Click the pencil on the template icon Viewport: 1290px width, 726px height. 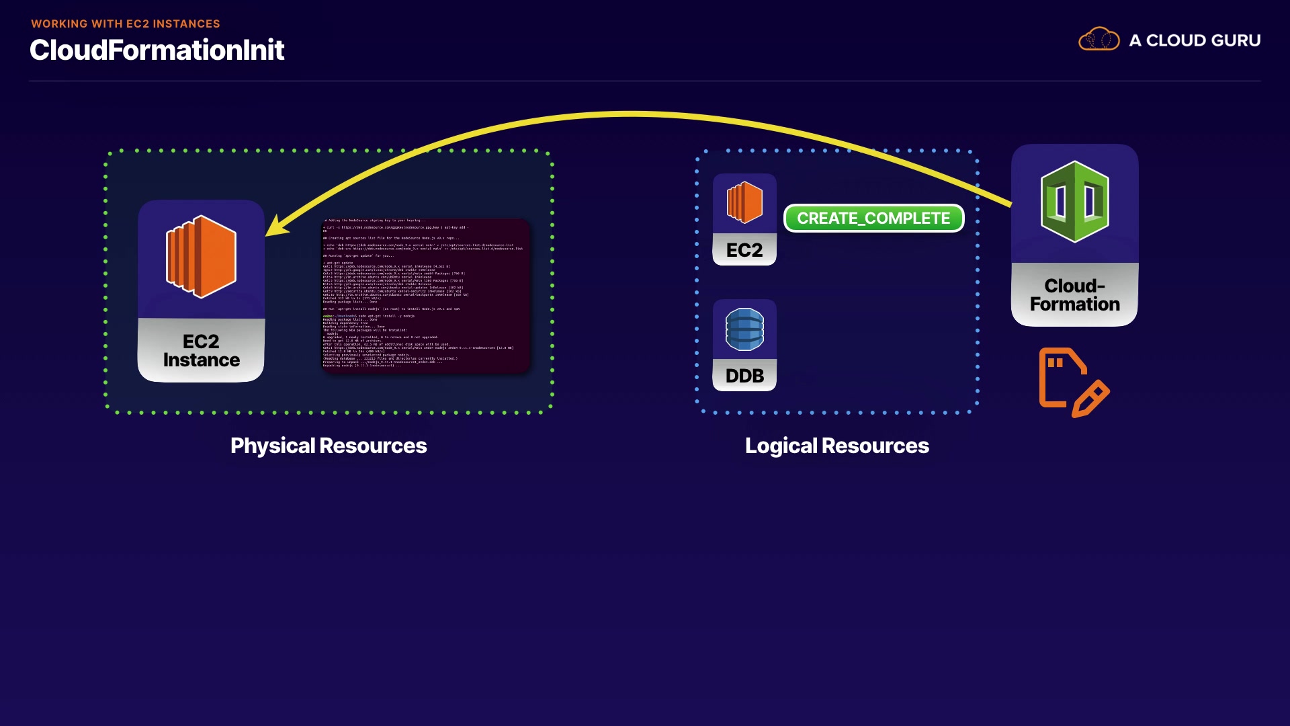pyautogui.click(x=1091, y=399)
